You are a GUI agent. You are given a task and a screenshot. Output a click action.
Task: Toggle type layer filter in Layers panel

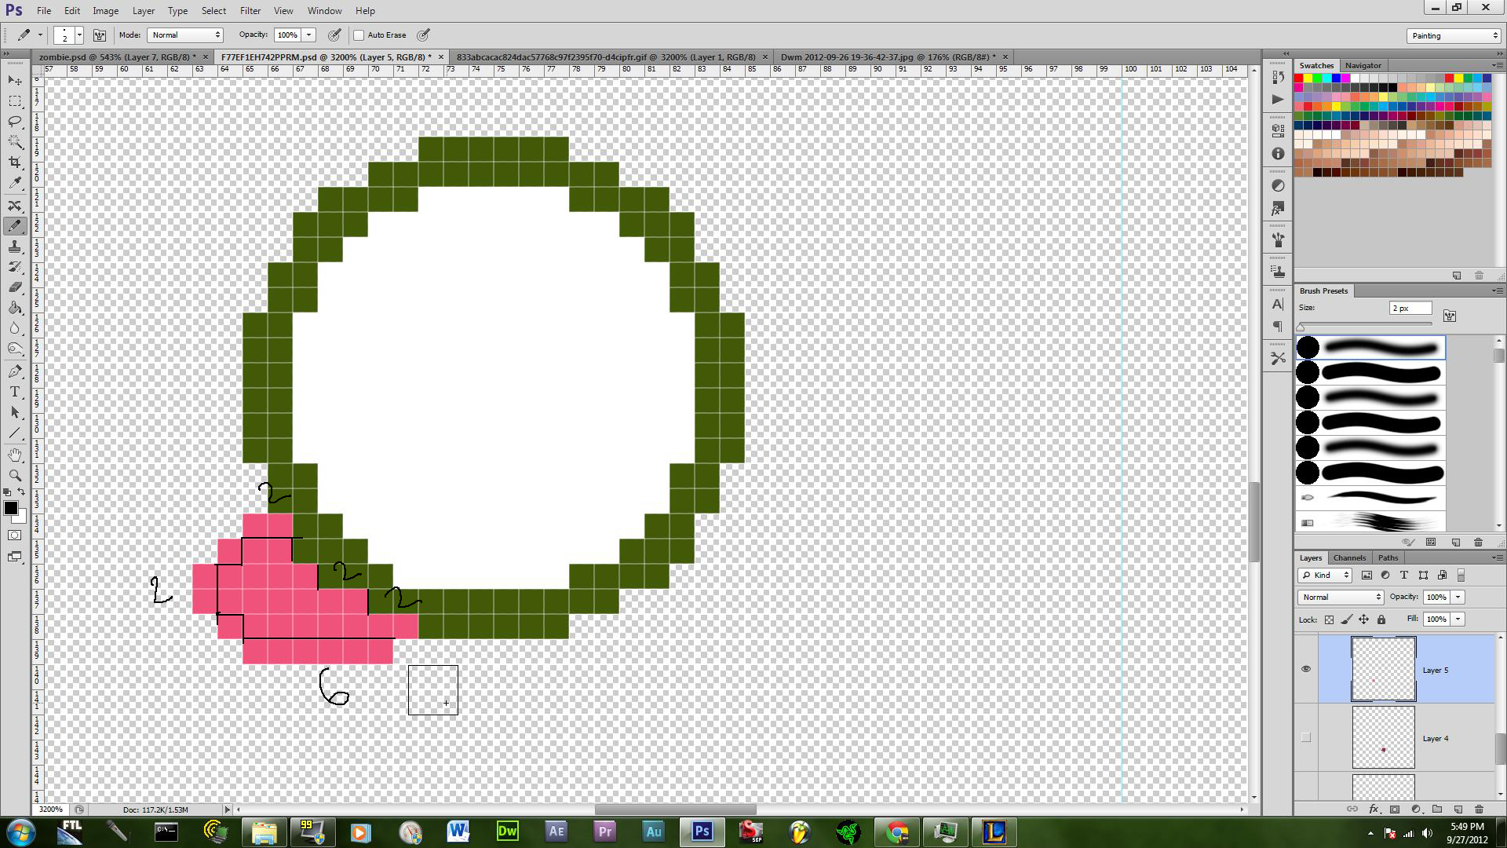click(x=1404, y=576)
